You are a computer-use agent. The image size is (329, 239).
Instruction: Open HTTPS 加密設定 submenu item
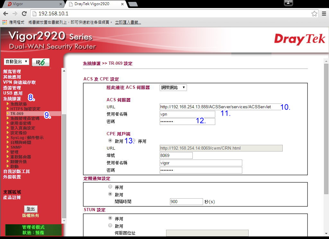[x=25, y=109]
